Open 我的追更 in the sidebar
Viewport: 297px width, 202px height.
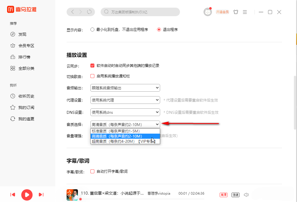pos(26,119)
